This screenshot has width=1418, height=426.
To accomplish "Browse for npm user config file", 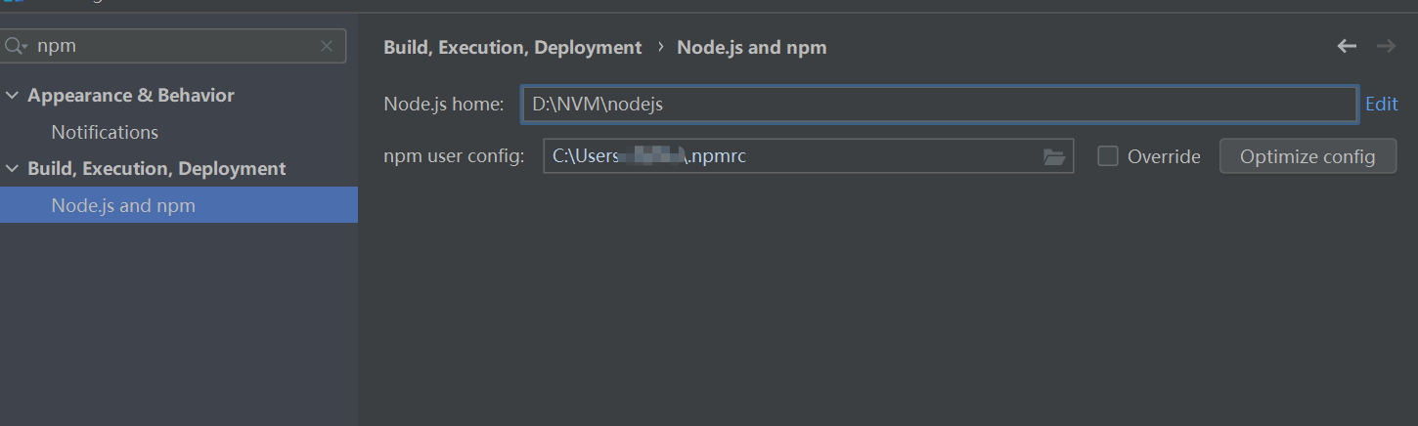I will (x=1054, y=156).
